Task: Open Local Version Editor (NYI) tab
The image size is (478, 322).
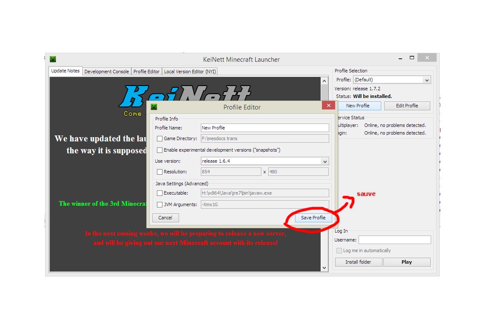Action: [190, 72]
